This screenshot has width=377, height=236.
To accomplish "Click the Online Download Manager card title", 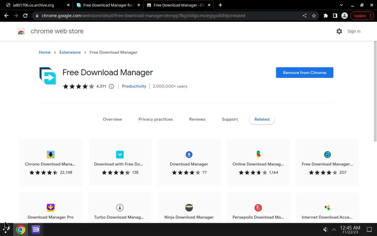I will [x=258, y=164].
